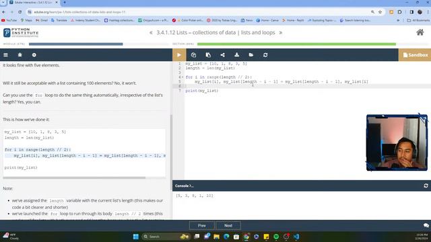
Task: Click the Next button
Action: tap(228, 226)
